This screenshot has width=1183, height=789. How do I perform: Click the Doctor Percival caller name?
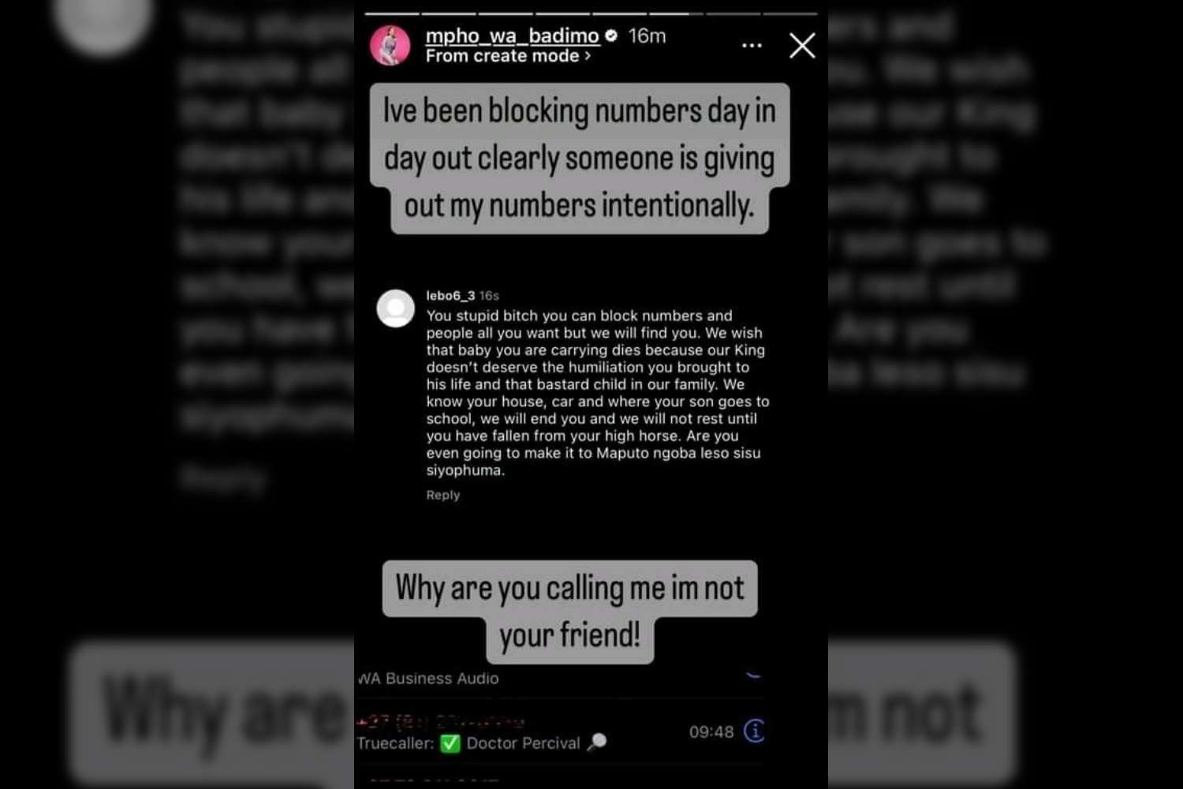(x=523, y=743)
